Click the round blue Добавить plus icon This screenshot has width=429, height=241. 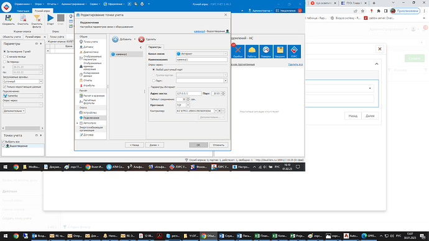[115, 39]
